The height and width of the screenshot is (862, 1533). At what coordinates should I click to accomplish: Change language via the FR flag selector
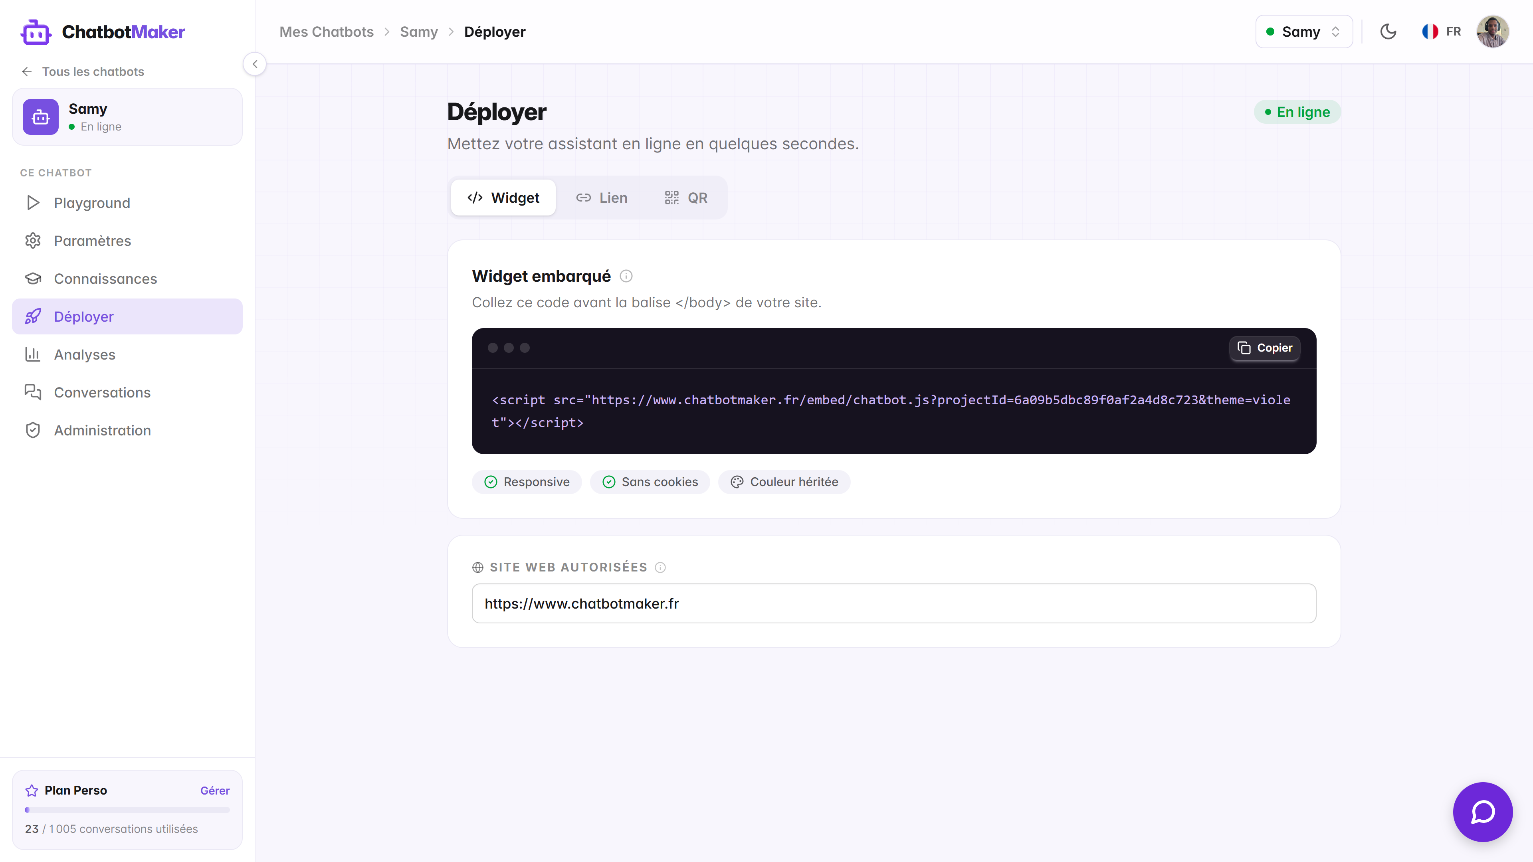pos(1441,32)
